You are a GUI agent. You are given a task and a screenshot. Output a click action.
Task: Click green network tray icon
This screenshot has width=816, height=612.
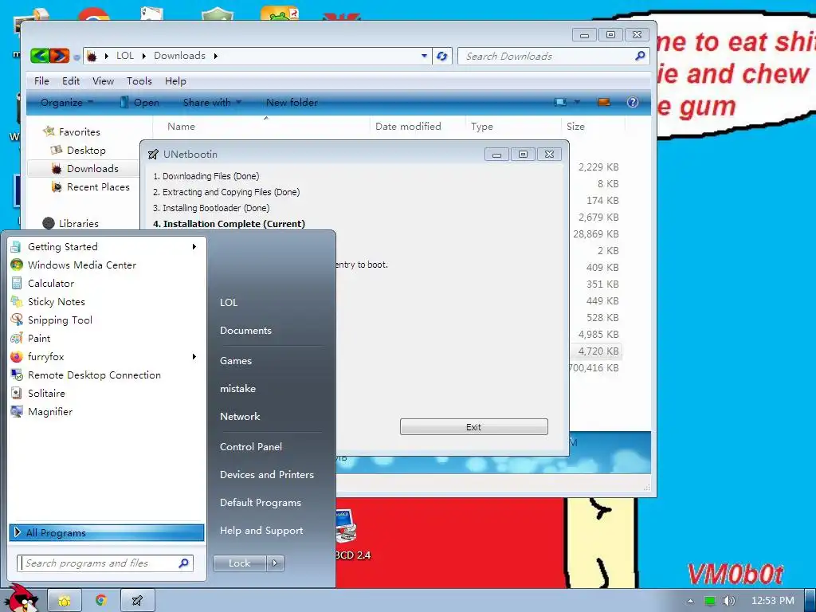pyautogui.click(x=710, y=601)
